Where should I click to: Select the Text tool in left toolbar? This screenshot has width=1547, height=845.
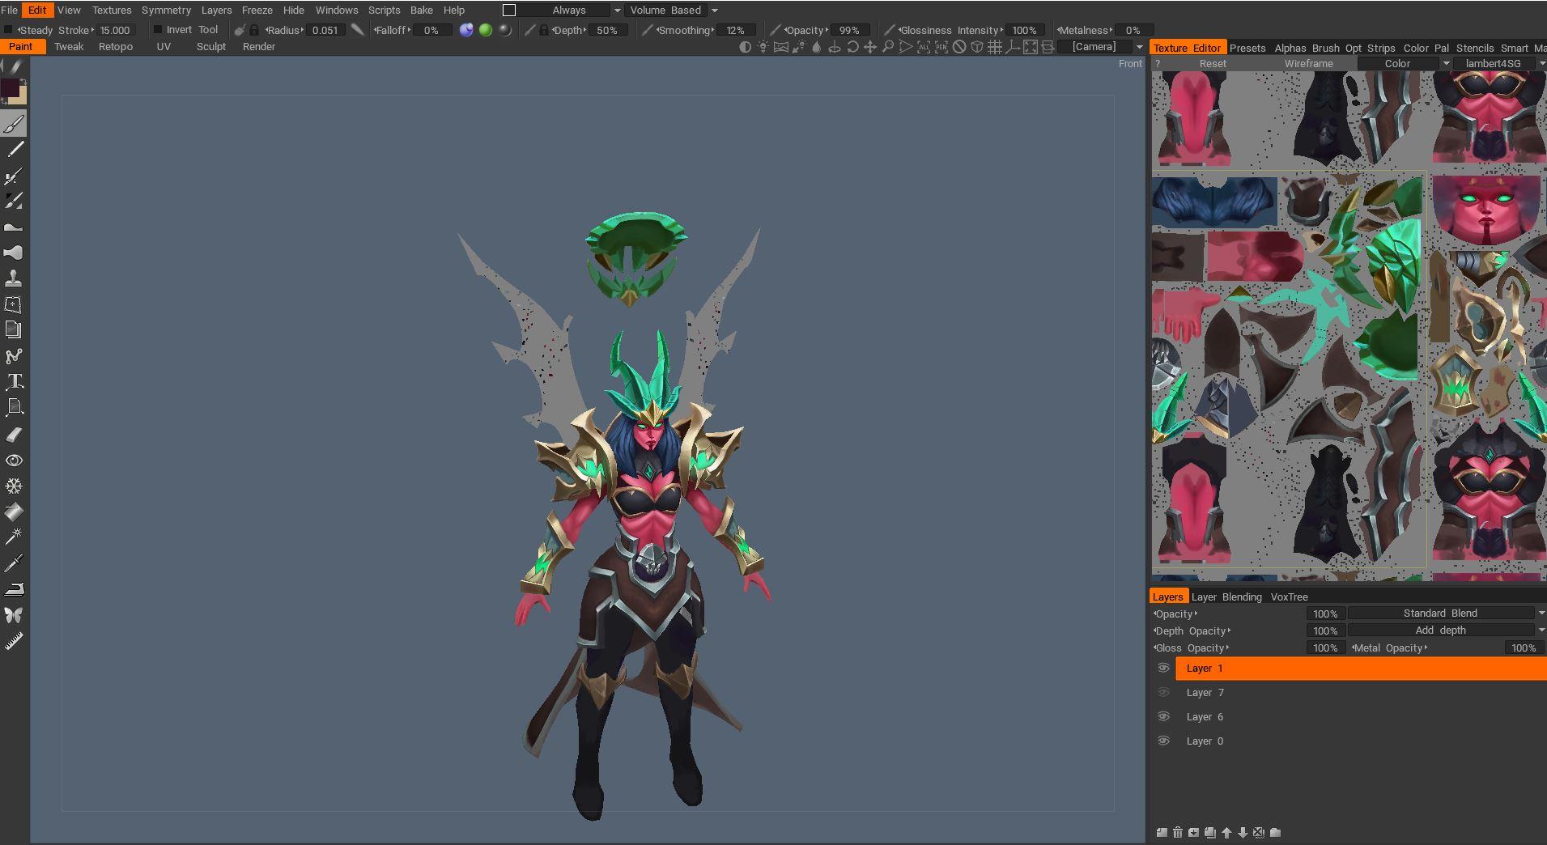pyautogui.click(x=14, y=381)
